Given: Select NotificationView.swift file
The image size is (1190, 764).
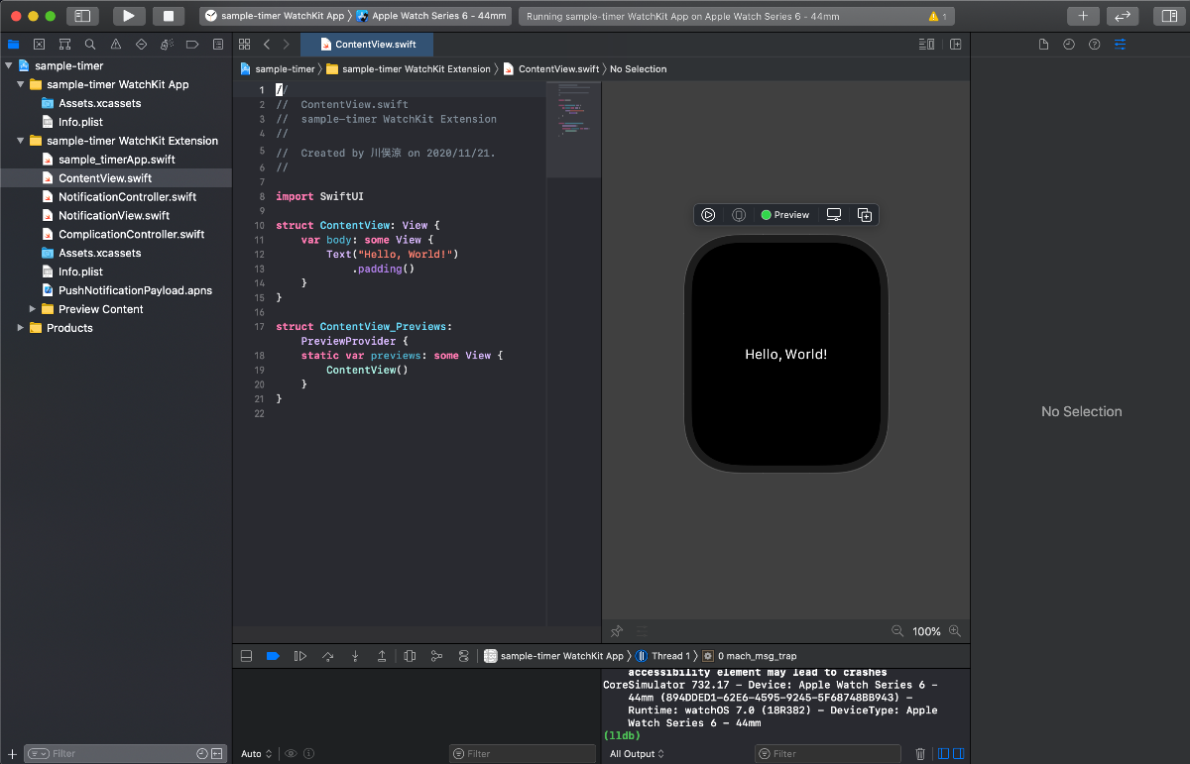Looking at the screenshot, I should pos(116,216).
